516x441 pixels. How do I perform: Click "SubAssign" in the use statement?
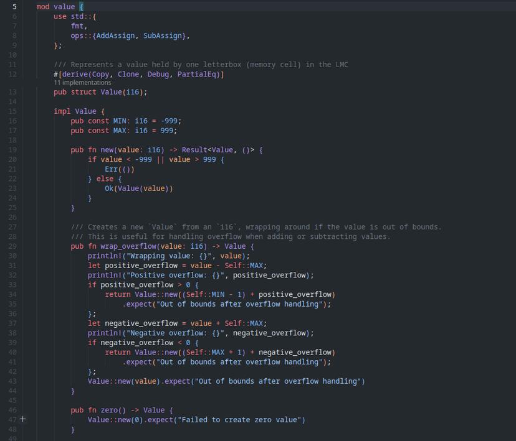[x=164, y=36]
